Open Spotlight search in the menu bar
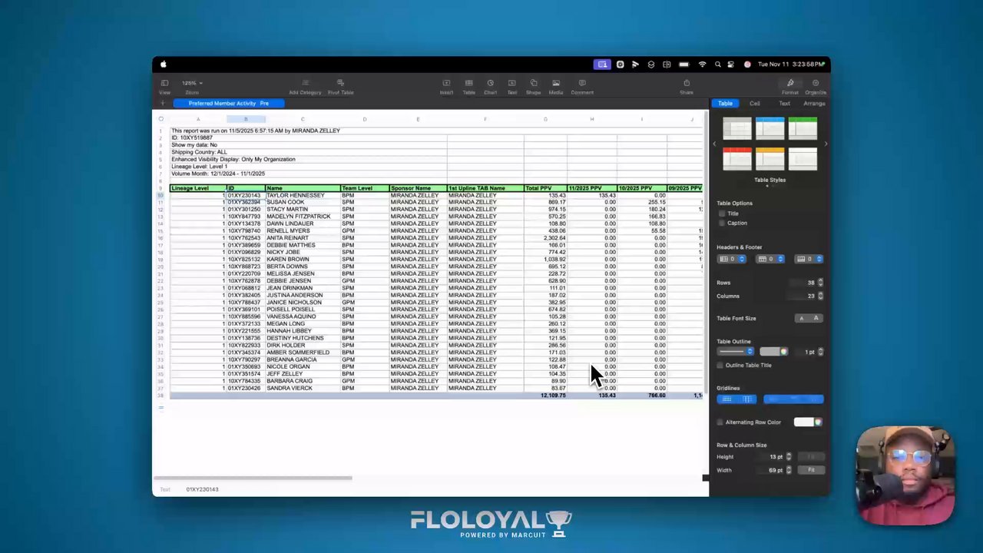 (718, 65)
